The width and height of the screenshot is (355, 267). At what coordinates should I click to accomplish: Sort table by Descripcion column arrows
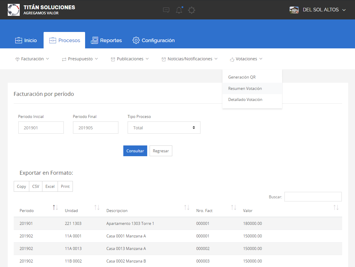[x=187, y=208]
